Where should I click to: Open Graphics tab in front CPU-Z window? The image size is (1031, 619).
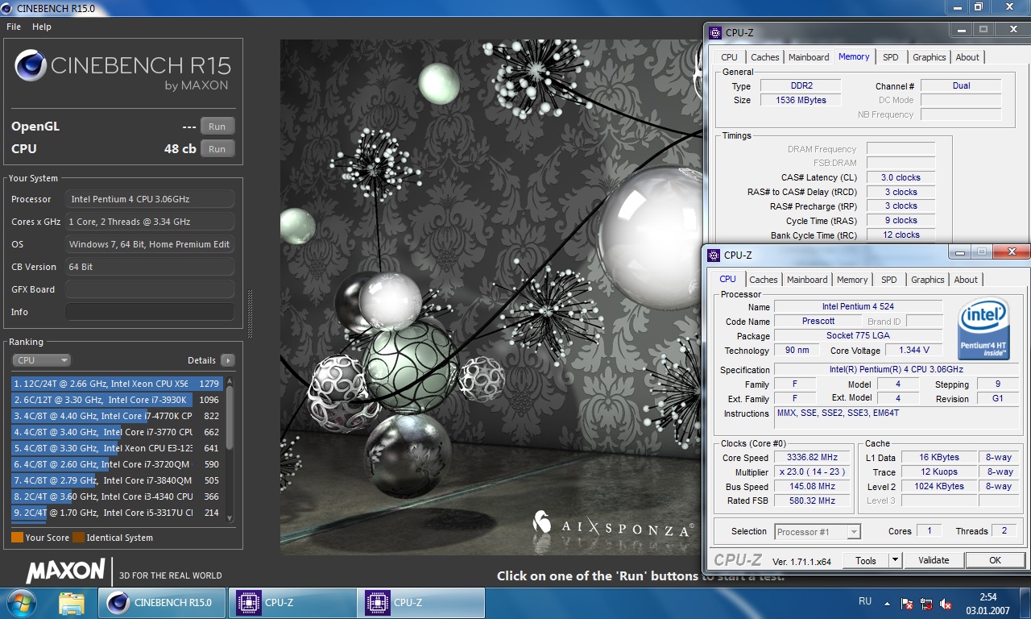tap(927, 280)
